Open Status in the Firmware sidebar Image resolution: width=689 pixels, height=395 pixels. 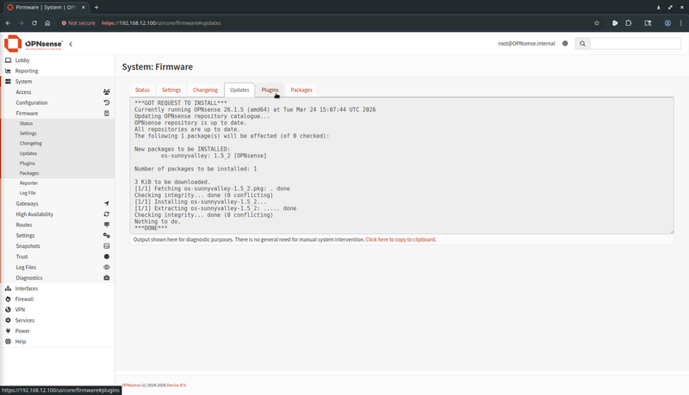click(27, 123)
